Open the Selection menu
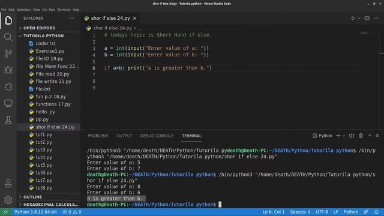 tap(23, 10)
